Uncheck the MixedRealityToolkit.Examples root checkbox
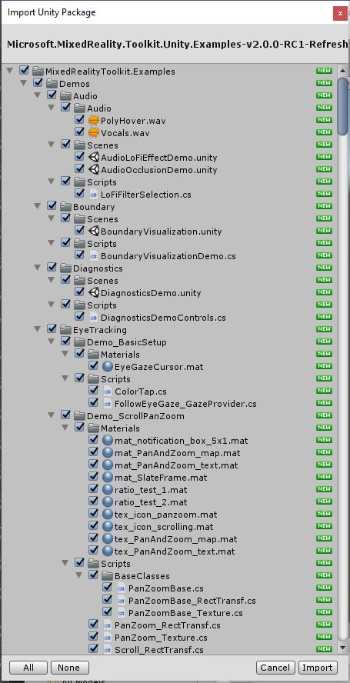 [25, 70]
